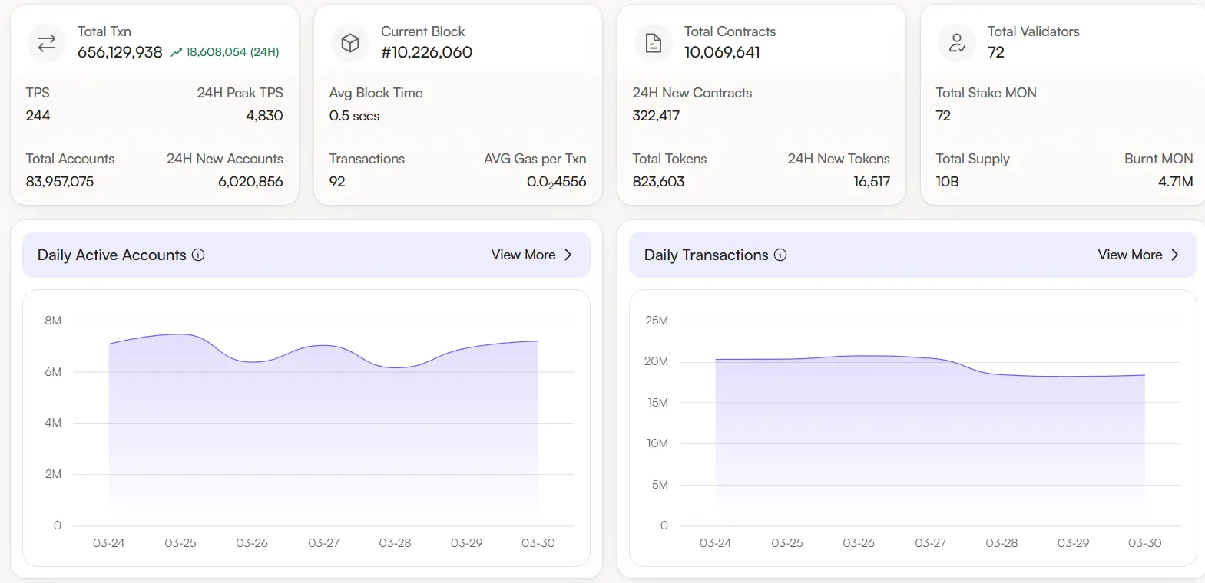Image resolution: width=1205 pixels, height=583 pixels.
Task: Click the Total Tokens value 823,603
Action: point(658,182)
